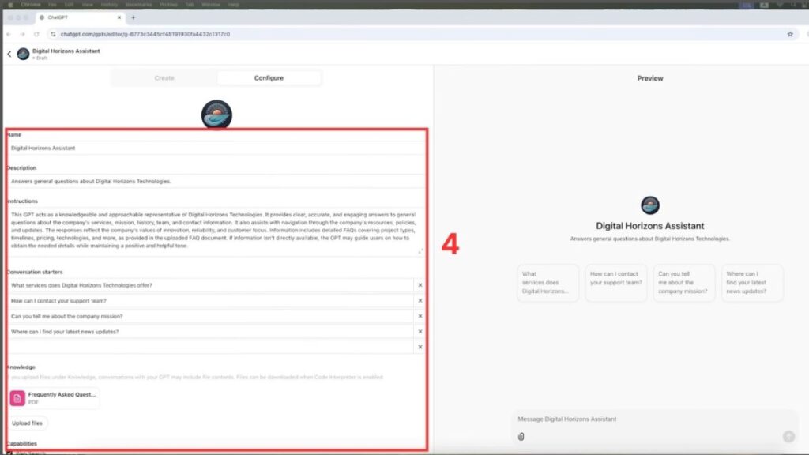The image size is (809, 455).
Task: Click into the Name field
Action: 216,148
